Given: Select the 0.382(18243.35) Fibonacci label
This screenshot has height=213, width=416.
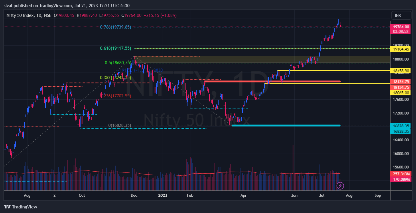Looking at the screenshot, I should click(115, 78).
